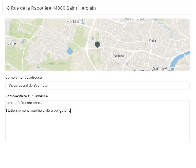Open the middle OpenMapTiles attribution link
Viewport: 196px width, 168px height.
click(124, 63)
